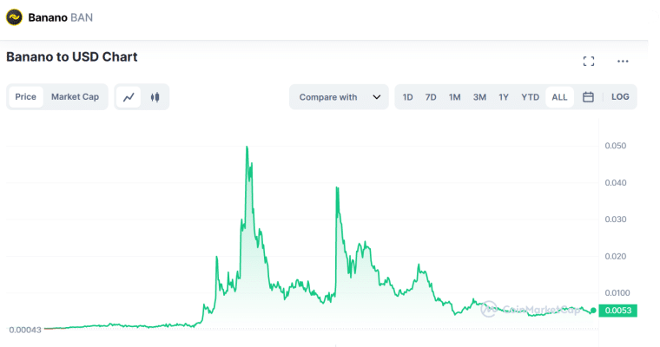Image resolution: width=660 pixels, height=347 pixels.
Task: Select the ALL time range
Action: point(559,97)
